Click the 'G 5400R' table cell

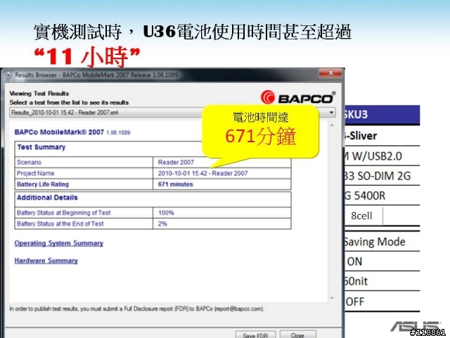pos(382,196)
